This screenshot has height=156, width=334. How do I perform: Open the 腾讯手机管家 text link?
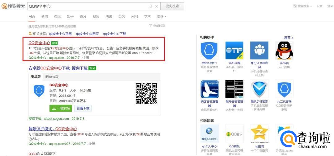point(259,101)
